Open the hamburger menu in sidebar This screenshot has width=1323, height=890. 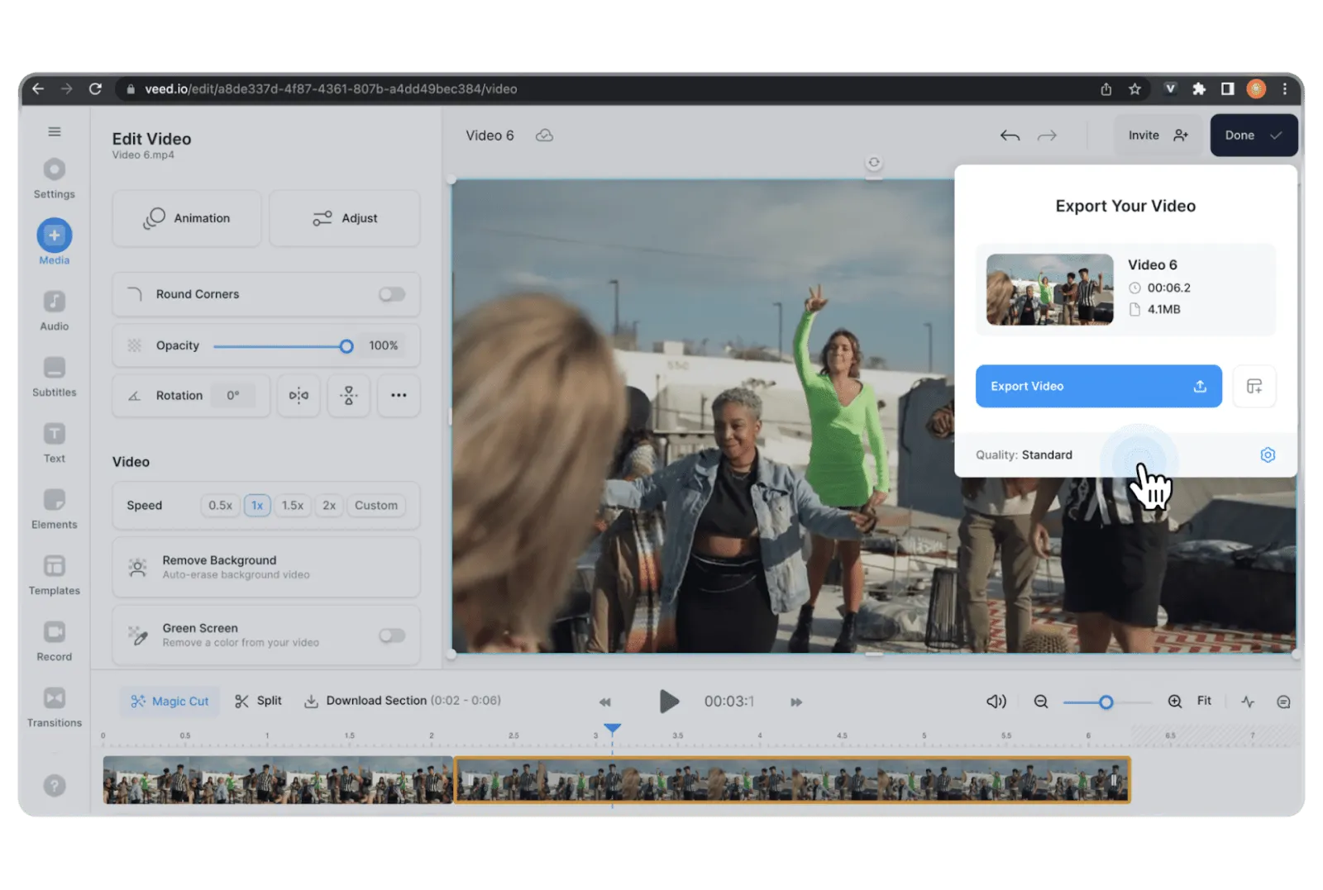55,131
